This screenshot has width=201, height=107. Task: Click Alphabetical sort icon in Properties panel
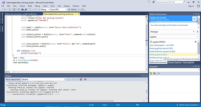pyautogui.click(x=155, y=74)
